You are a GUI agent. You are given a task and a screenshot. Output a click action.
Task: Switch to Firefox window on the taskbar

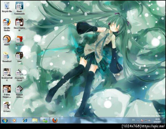55,120
